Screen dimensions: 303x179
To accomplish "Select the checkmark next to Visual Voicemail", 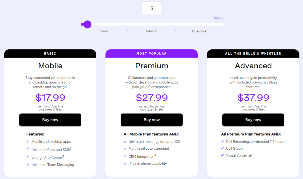I will point(223,155).
